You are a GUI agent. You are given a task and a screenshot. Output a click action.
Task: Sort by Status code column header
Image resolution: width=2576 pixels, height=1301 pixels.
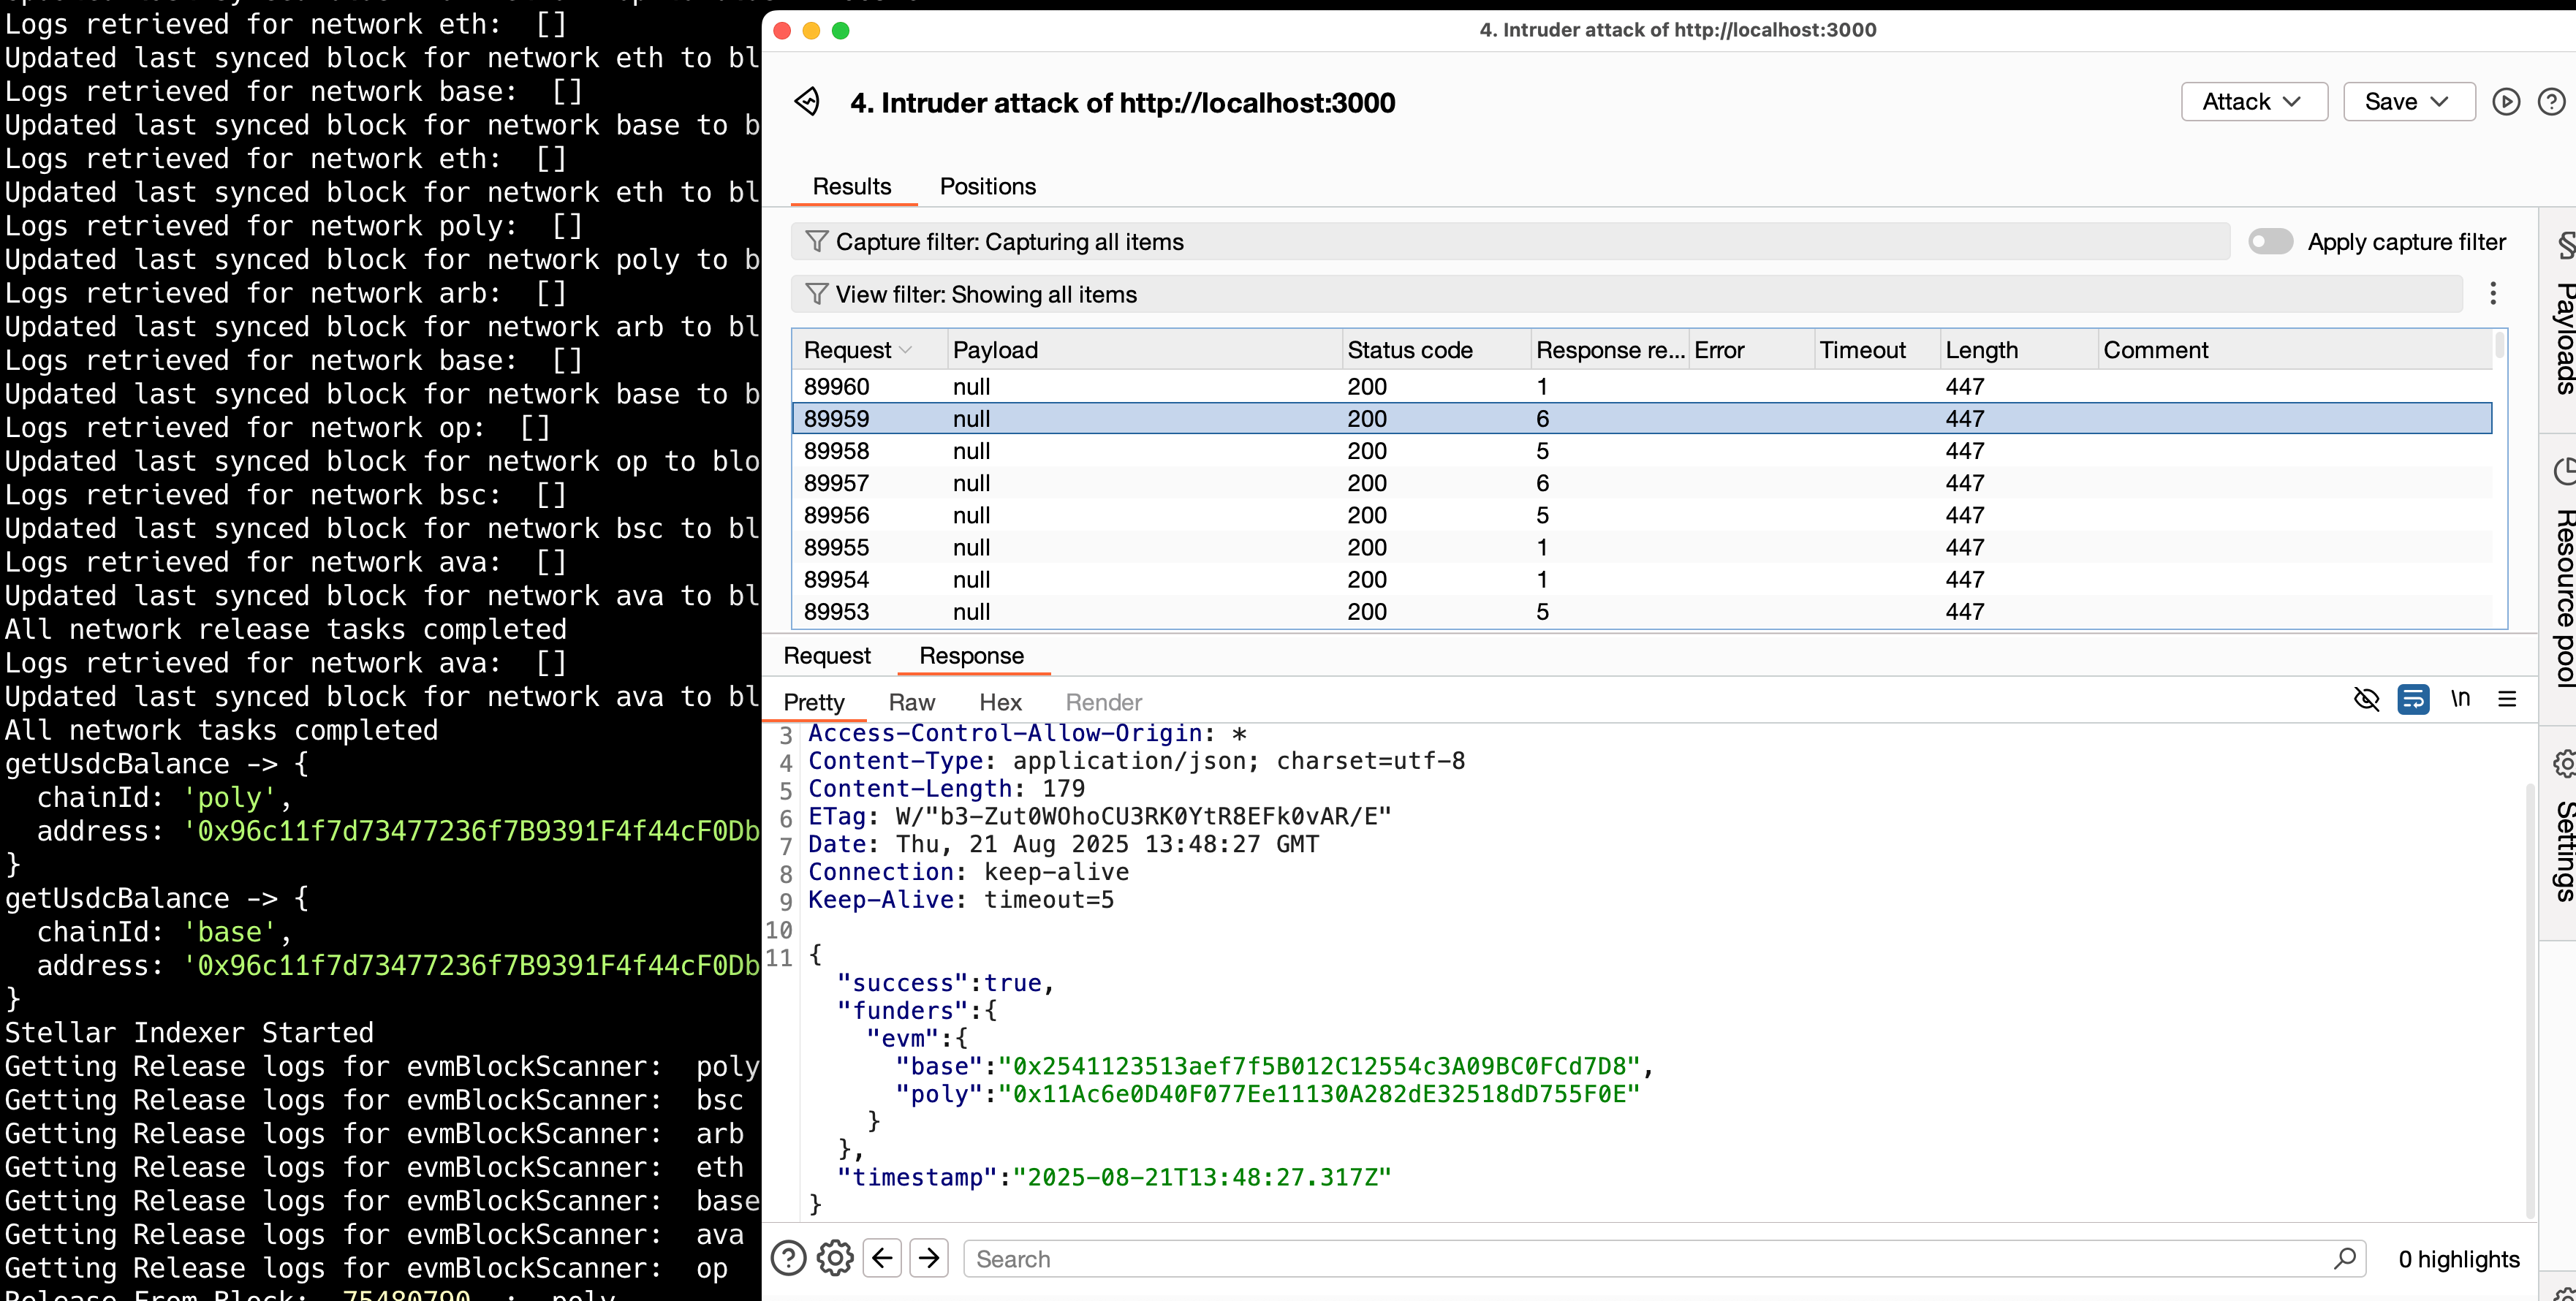coord(1436,350)
